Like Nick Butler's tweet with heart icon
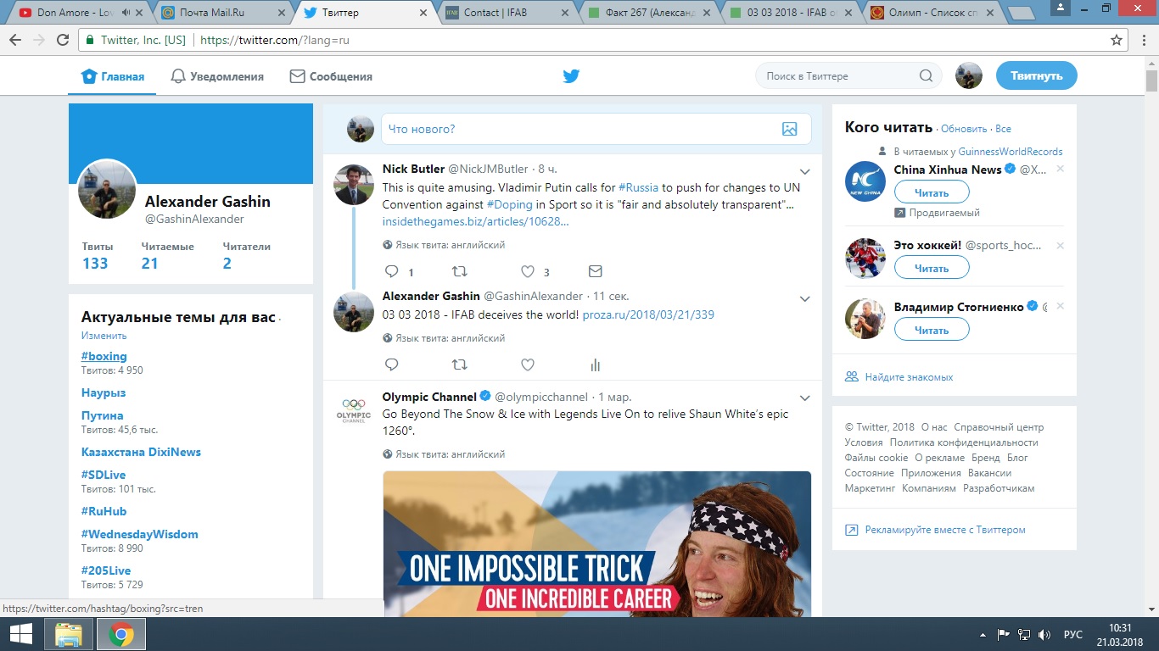Screen dimensions: 1159x651 click(527, 271)
